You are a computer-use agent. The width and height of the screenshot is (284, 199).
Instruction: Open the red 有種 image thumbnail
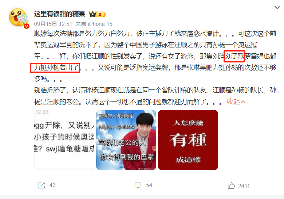pyautogui.click(x=188, y=140)
